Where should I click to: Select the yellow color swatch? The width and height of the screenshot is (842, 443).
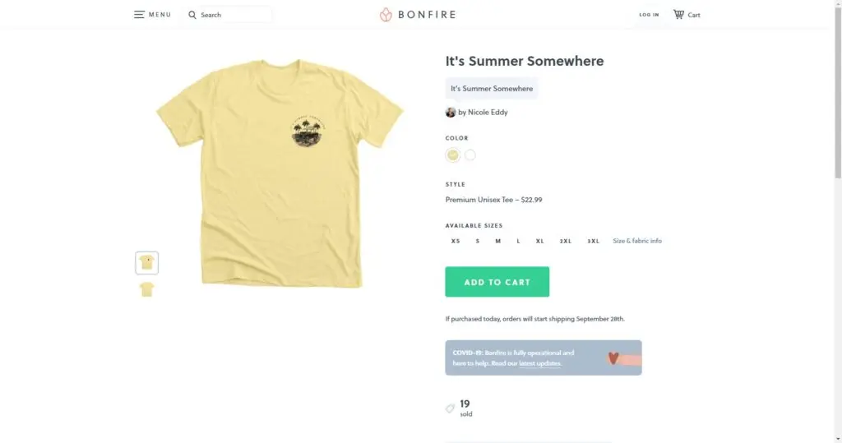coord(453,155)
